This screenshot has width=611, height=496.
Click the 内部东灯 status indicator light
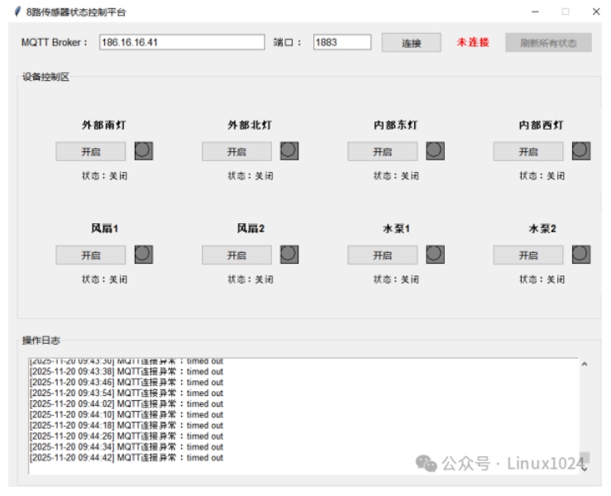[435, 150]
